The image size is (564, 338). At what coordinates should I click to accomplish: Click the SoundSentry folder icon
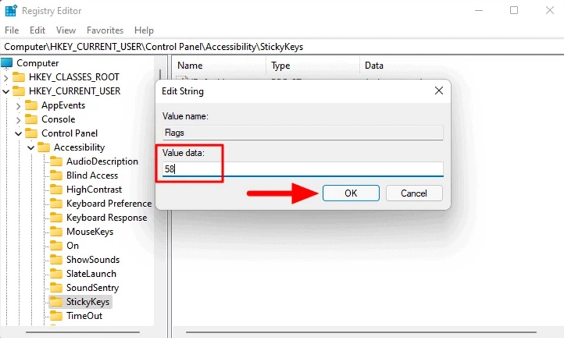[56, 288]
